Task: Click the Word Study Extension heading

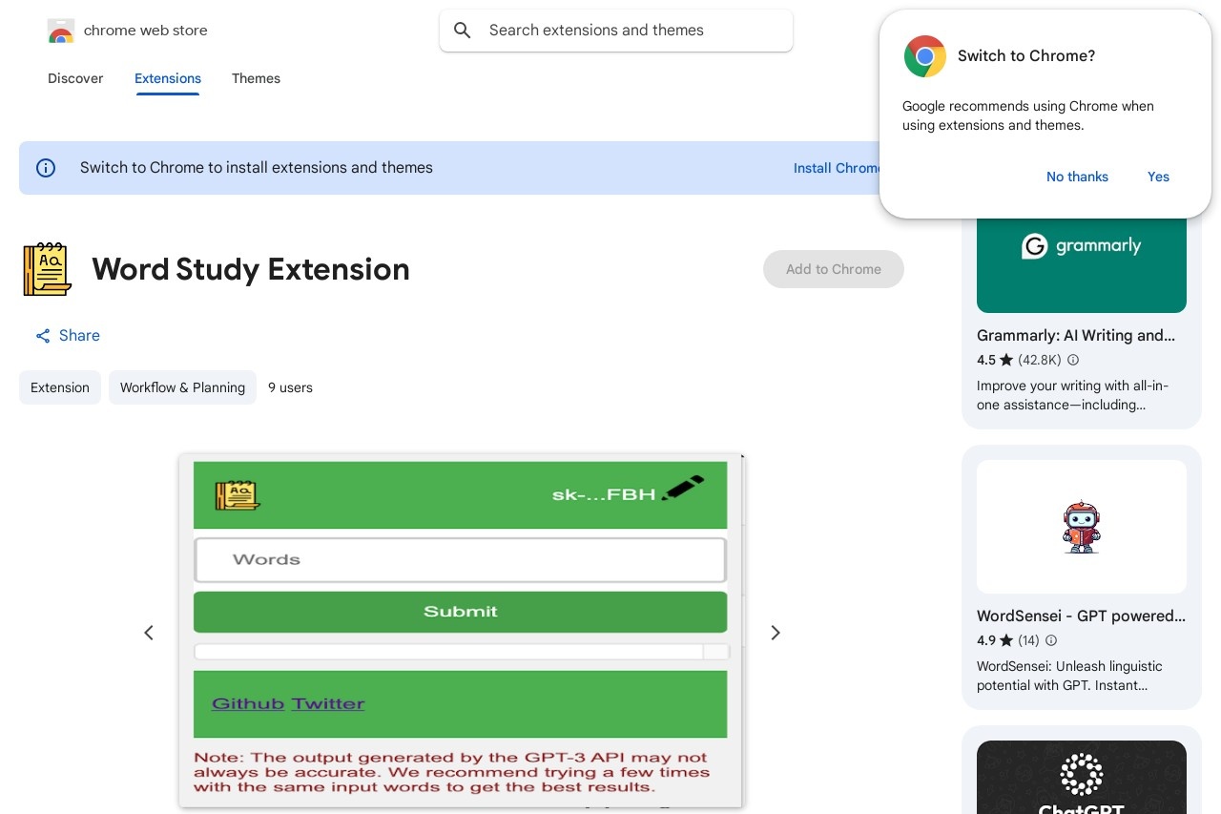Action: [251, 269]
